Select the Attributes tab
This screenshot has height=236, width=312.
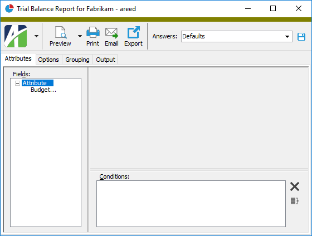18,58
